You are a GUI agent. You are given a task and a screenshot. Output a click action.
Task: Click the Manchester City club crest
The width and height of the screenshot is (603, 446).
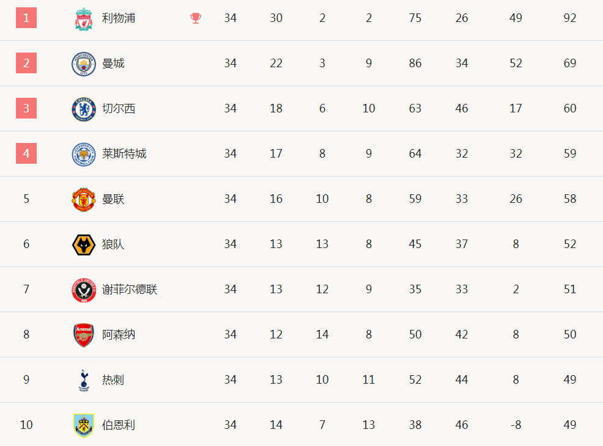point(83,64)
